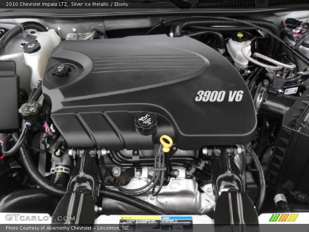The image size is (309, 232).
Task: Click the "2010 Chevrolet Impala LTZ" title text
Action: (37, 4)
